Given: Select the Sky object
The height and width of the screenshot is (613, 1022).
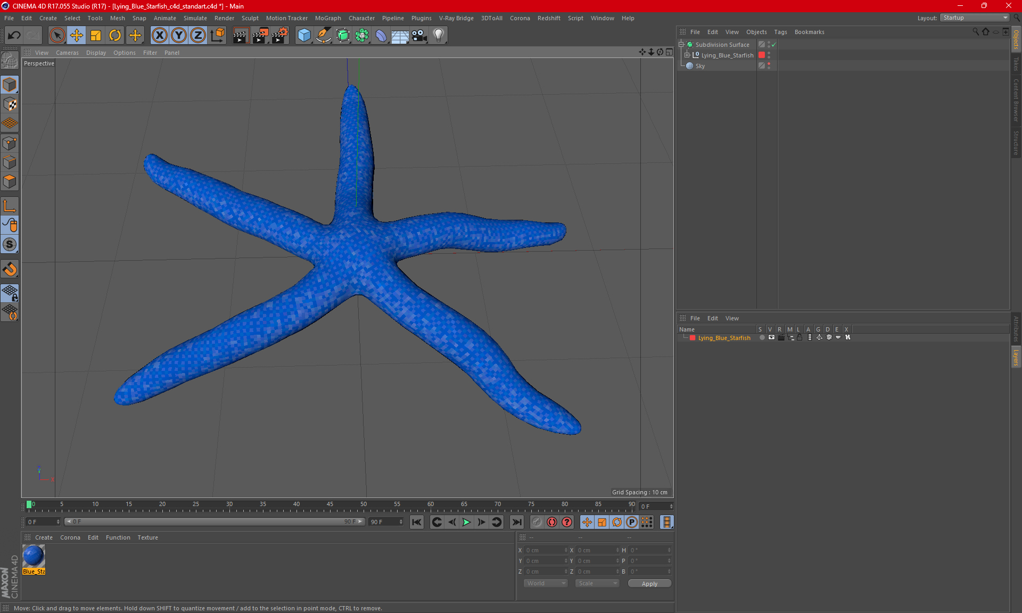Looking at the screenshot, I should pyautogui.click(x=700, y=66).
